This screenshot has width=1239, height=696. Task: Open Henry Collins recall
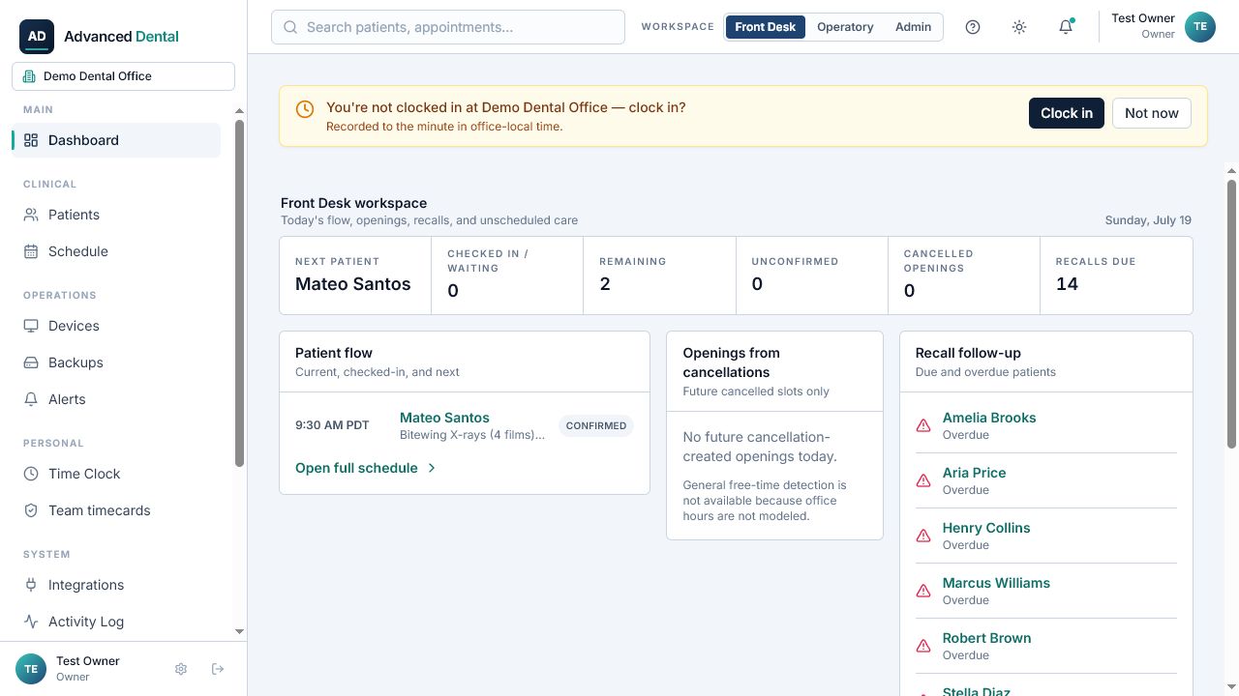coord(986,528)
